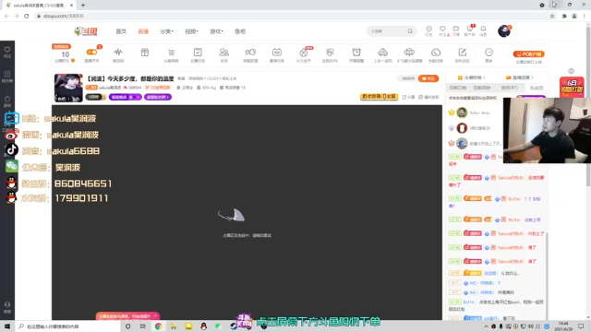The width and height of the screenshot is (591, 332).
Task: Open the gift box icon
Action: tap(145, 53)
